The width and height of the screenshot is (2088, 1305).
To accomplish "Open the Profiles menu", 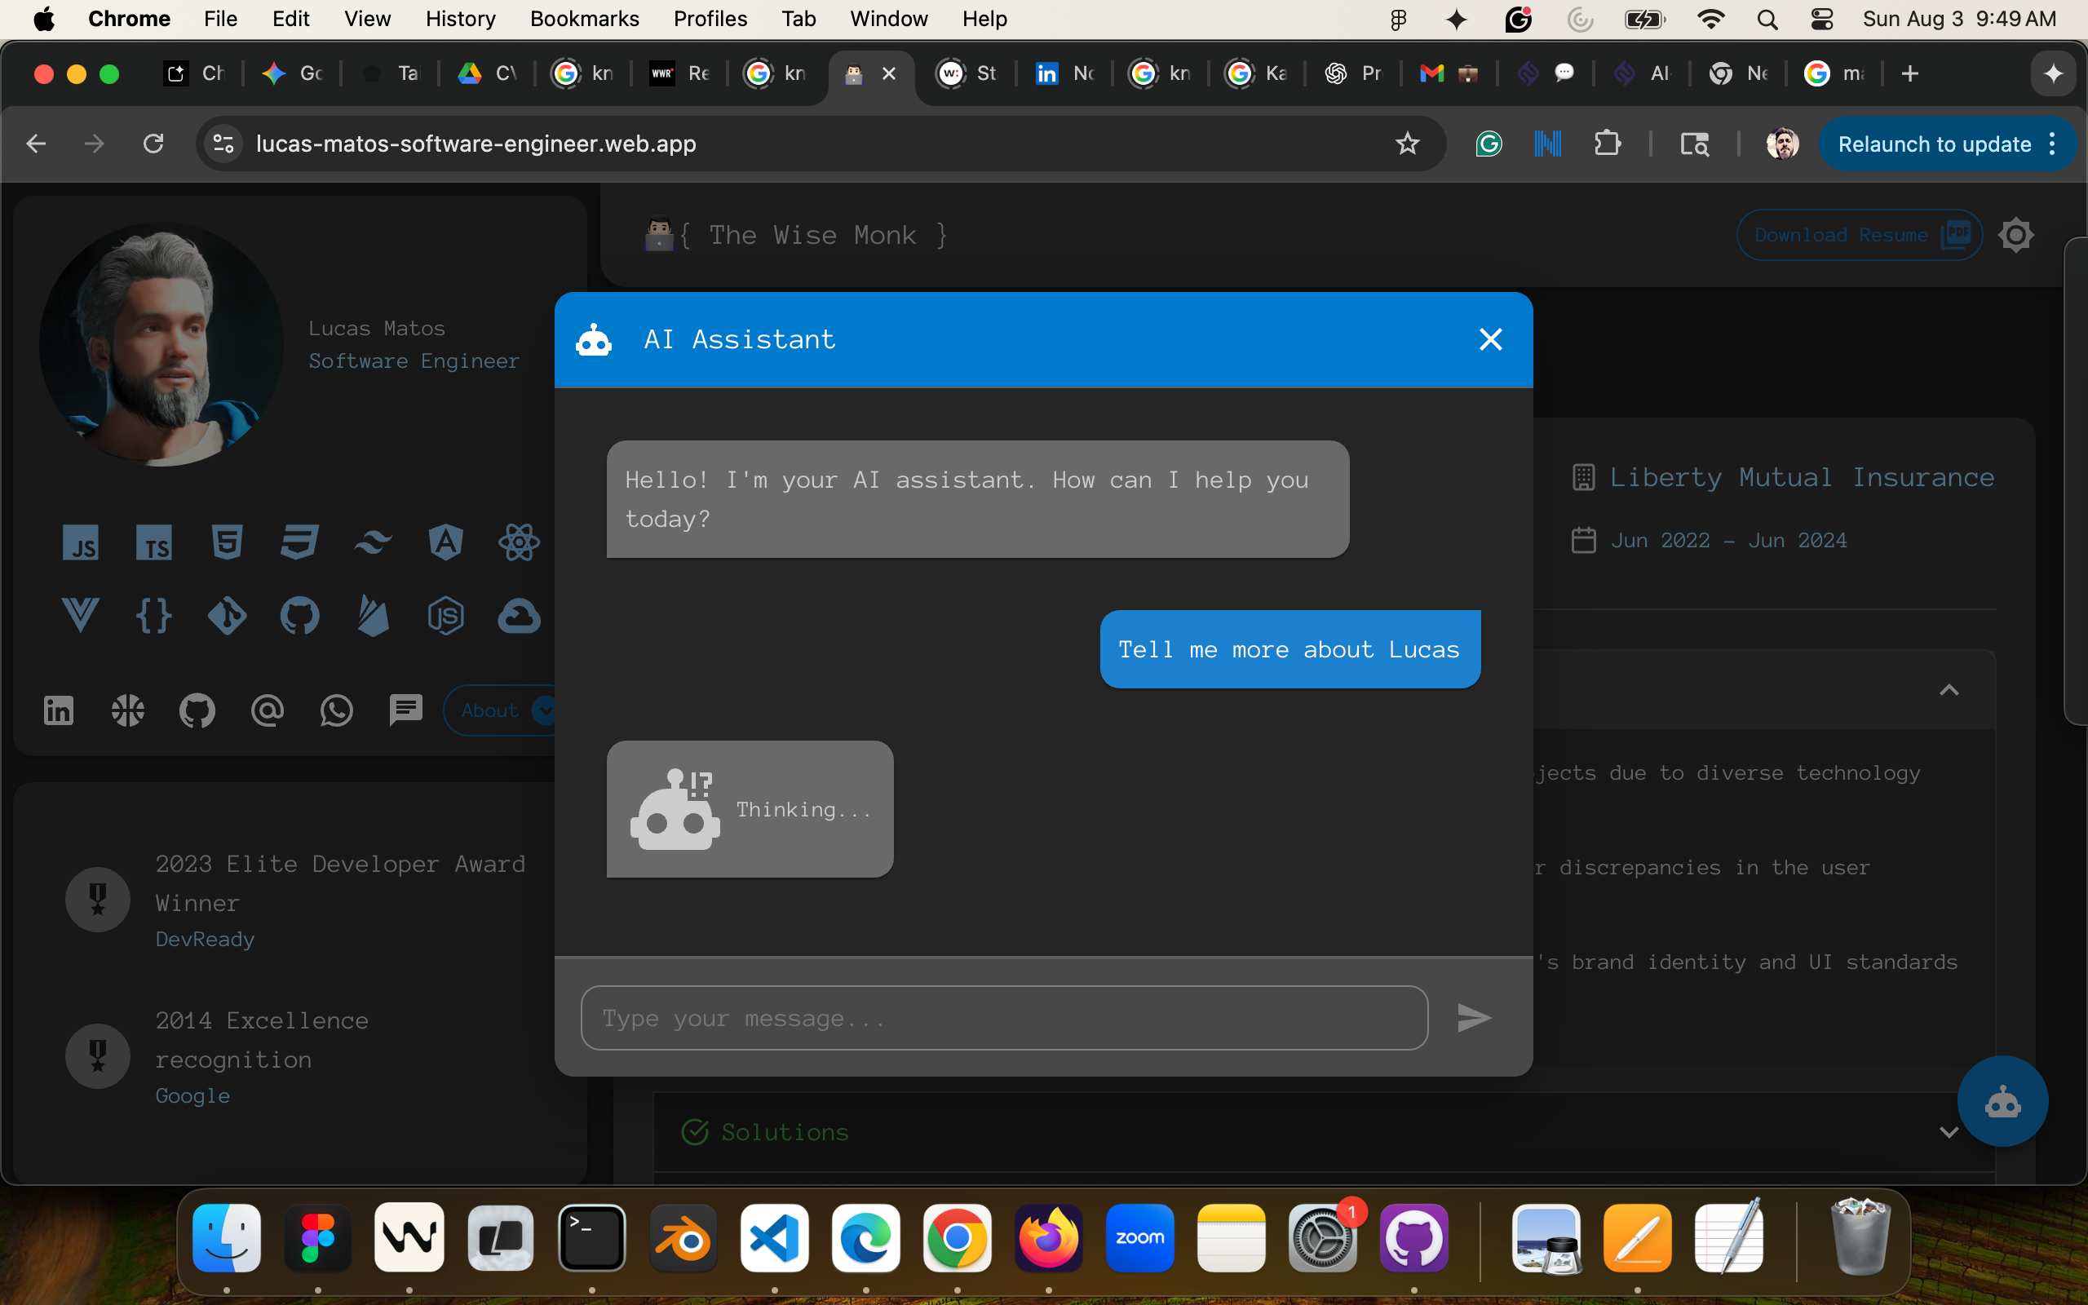I will (710, 19).
